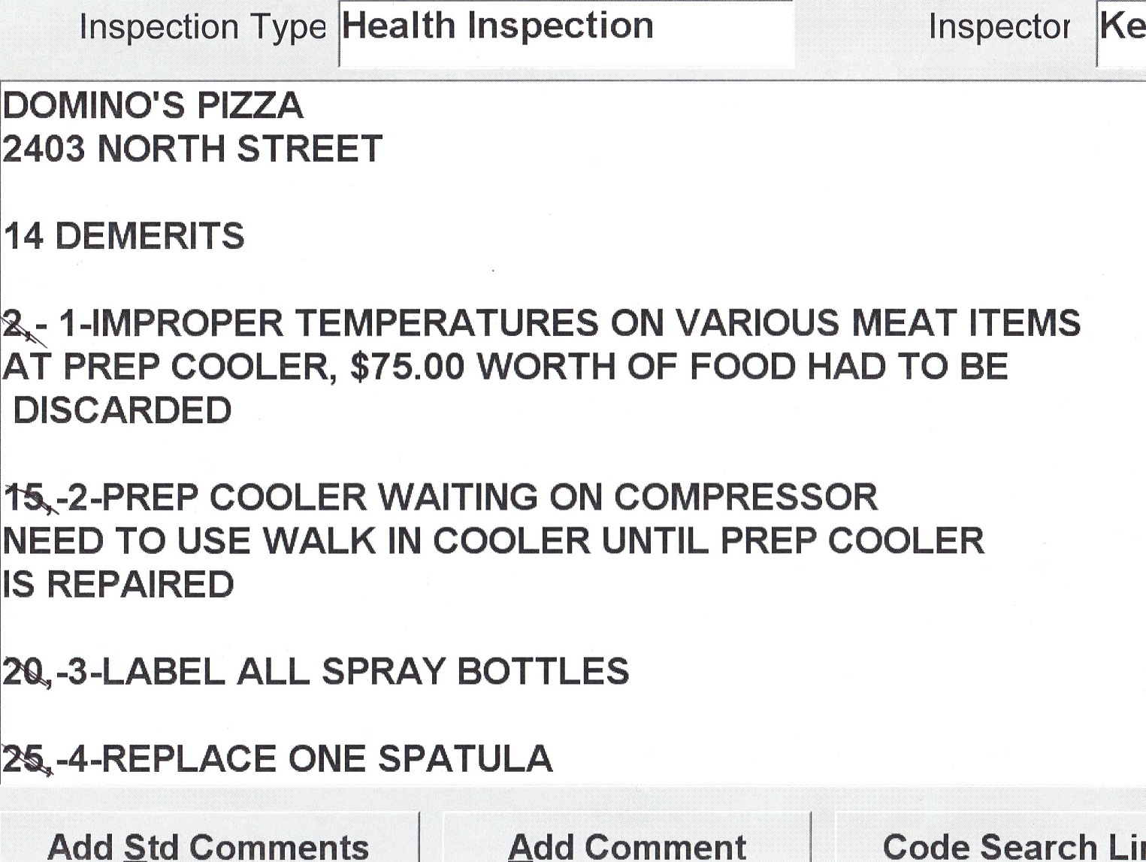The height and width of the screenshot is (862, 1146).
Task: Click the DOMINO'S PIZZA line in comments
Action: [153, 105]
